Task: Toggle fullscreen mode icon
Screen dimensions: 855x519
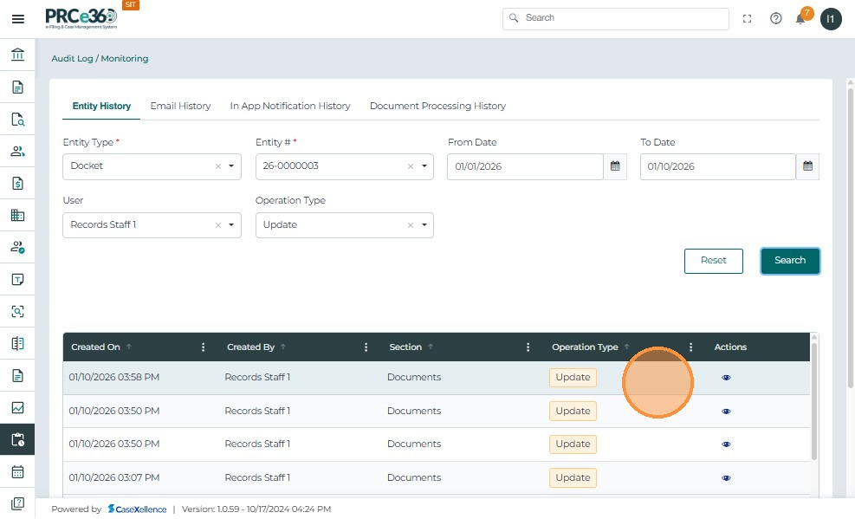Action: coord(748,19)
